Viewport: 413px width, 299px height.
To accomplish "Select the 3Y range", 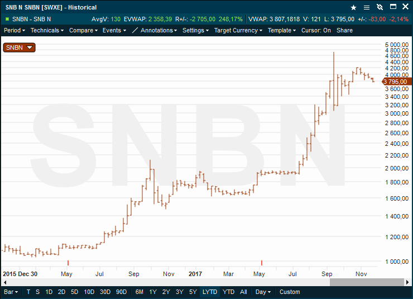I will click(x=180, y=292).
